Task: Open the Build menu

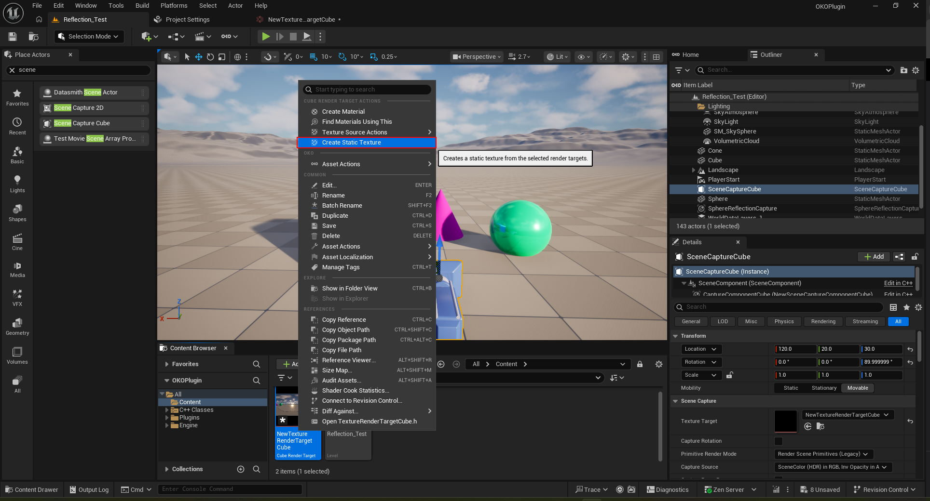Action: [x=142, y=6]
